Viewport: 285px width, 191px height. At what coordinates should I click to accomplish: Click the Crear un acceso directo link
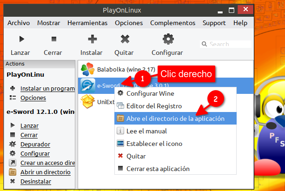[x=47, y=163]
